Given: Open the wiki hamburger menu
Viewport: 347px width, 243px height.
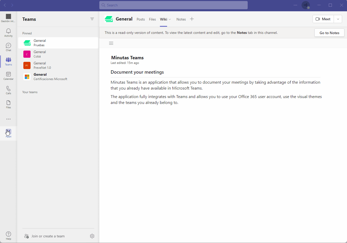Looking at the screenshot, I should 111,43.
